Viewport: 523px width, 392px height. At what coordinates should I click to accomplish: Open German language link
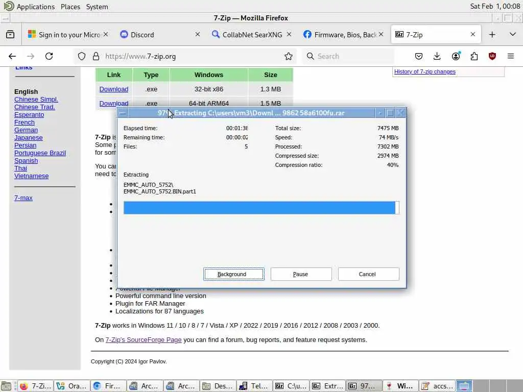(26, 130)
